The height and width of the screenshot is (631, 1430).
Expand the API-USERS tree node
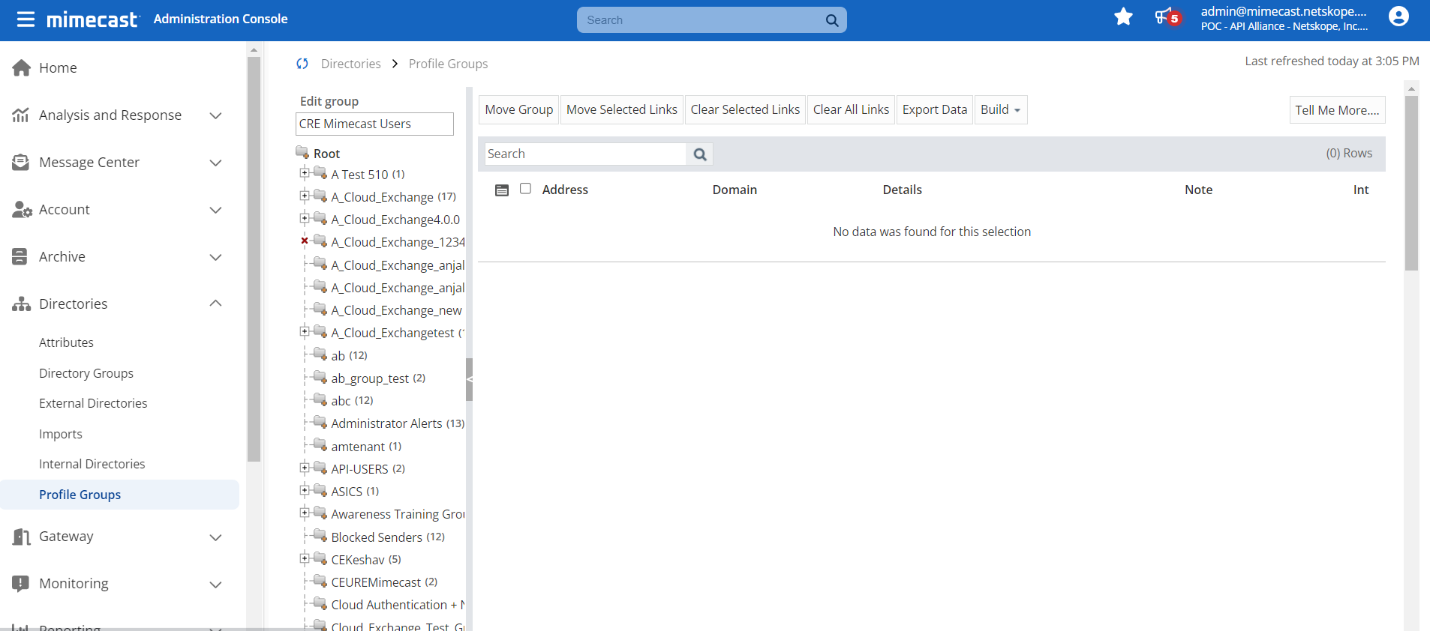pyautogui.click(x=305, y=468)
